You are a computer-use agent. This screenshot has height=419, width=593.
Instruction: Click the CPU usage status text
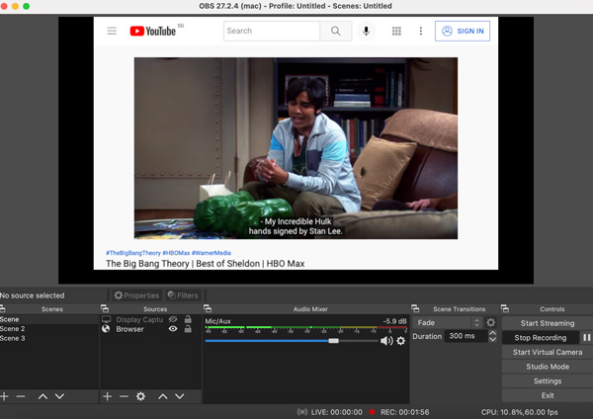pos(519,412)
